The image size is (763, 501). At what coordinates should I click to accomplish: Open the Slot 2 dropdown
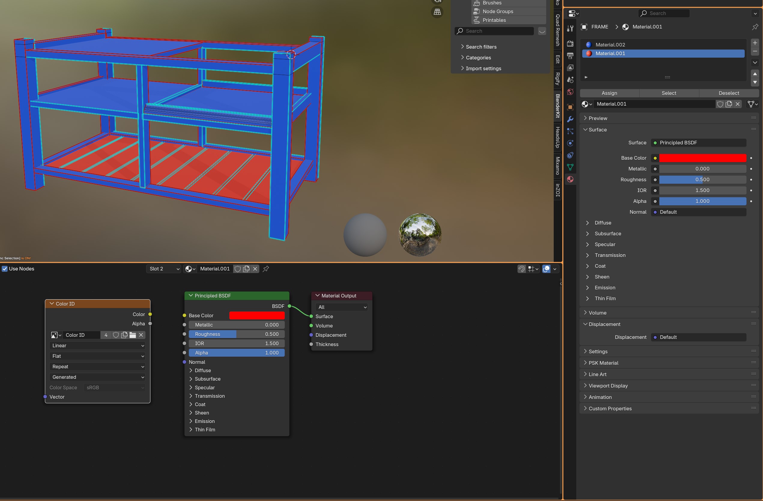(x=164, y=269)
